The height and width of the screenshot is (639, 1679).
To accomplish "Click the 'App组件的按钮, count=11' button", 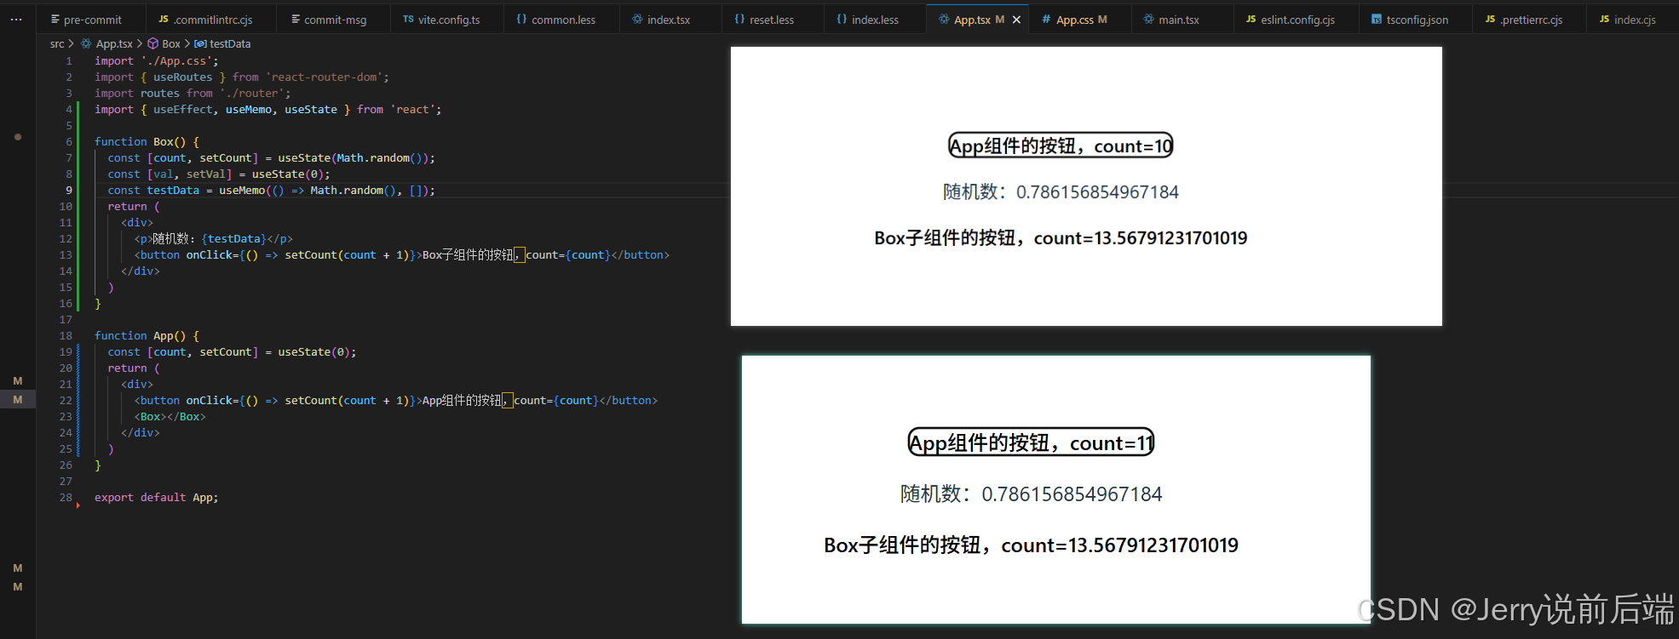I will pyautogui.click(x=1031, y=442).
